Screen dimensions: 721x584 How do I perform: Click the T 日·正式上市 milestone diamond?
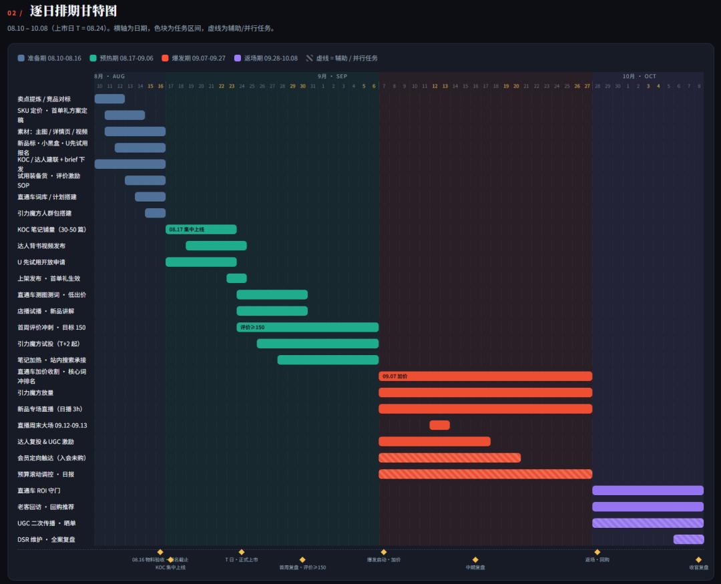click(x=242, y=552)
